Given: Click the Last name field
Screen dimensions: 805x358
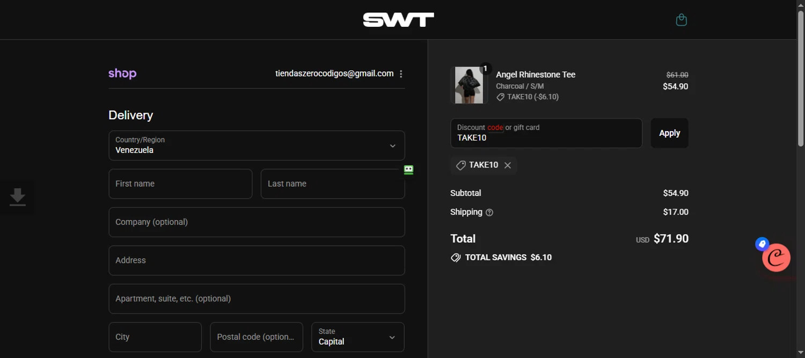Looking at the screenshot, I should click(x=333, y=184).
